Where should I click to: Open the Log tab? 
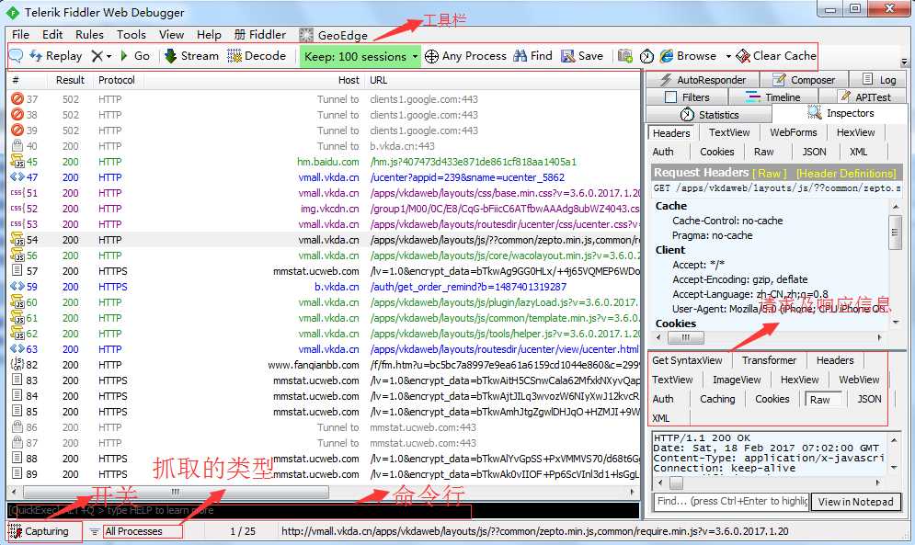pyautogui.click(x=879, y=79)
